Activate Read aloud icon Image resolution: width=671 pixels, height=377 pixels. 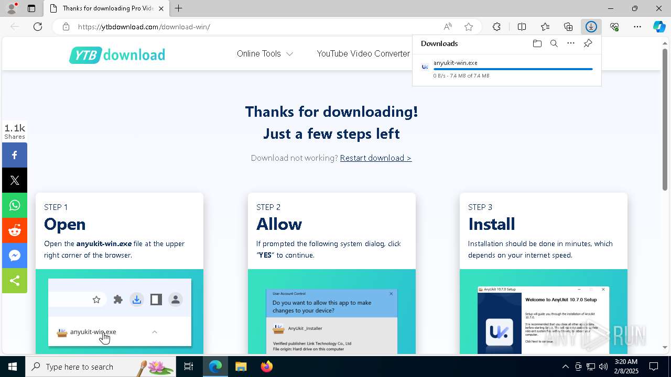point(448,27)
